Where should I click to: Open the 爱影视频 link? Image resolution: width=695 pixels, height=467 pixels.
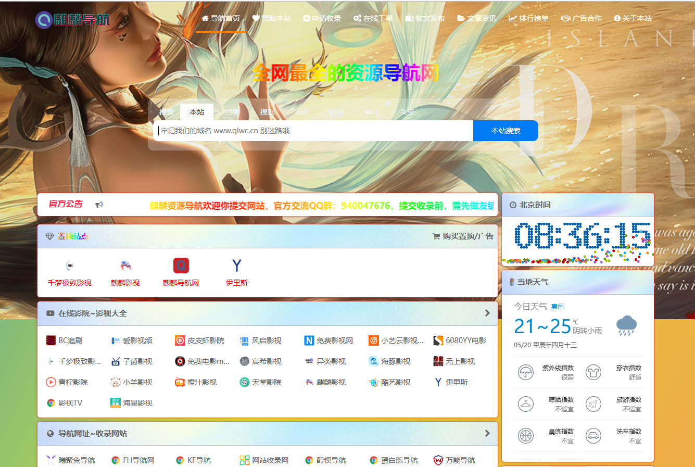coord(137,340)
